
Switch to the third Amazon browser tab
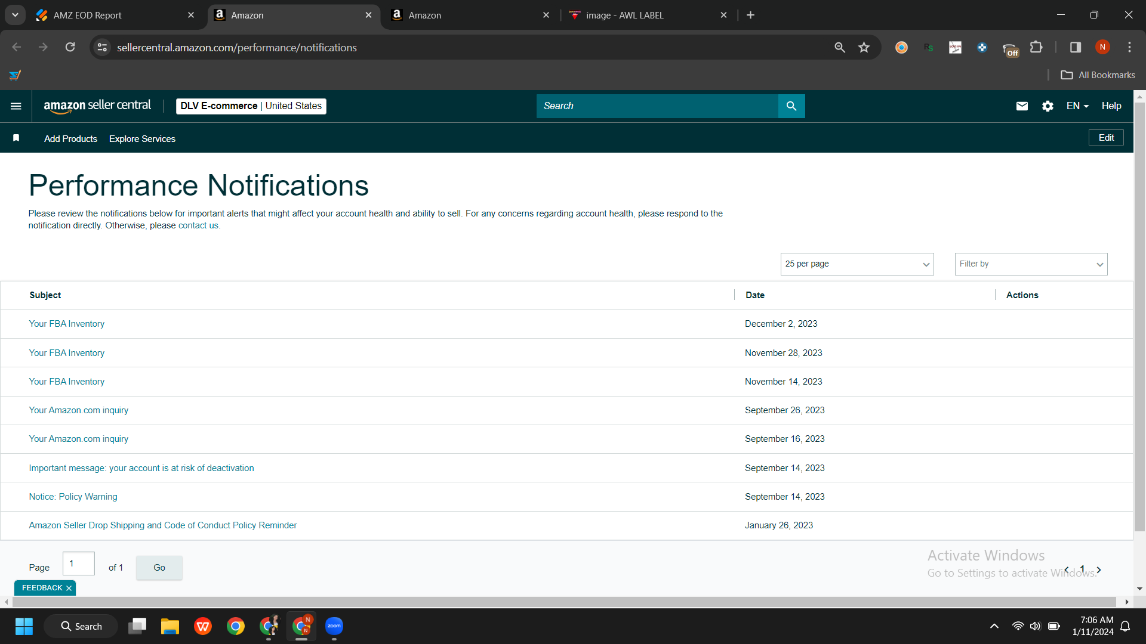coord(470,15)
